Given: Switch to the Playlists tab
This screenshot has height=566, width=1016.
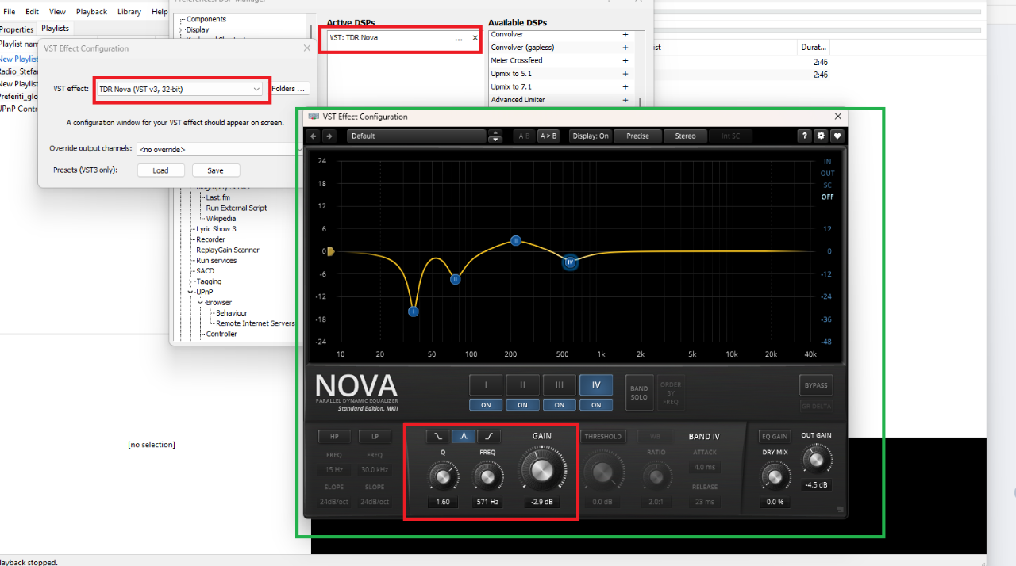Looking at the screenshot, I should (55, 29).
